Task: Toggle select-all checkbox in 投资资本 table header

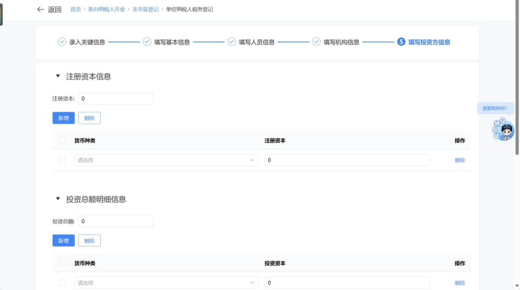Action: (x=62, y=263)
